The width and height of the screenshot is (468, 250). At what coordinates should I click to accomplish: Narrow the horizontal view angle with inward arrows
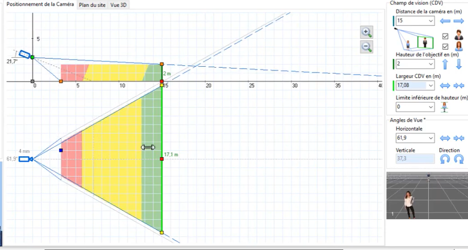[459, 138]
